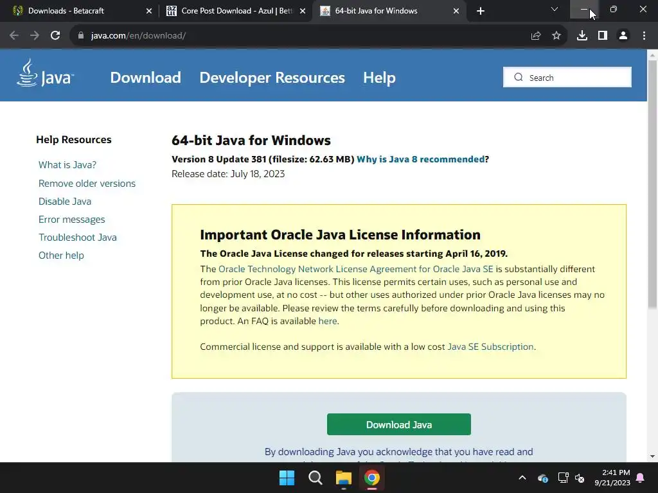View site info via padlock icon
Screen dimensions: 658x493
point(81,36)
